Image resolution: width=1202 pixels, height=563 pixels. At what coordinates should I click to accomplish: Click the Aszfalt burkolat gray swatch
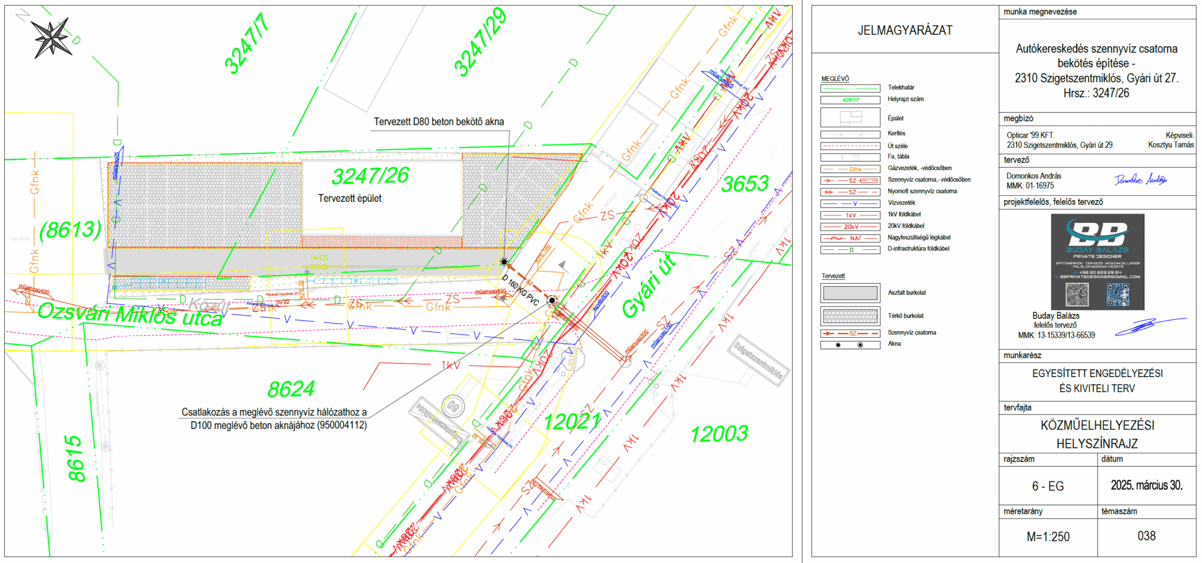pyautogui.click(x=850, y=293)
